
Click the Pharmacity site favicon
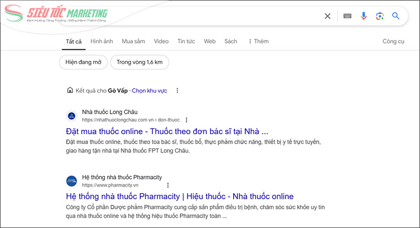[71, 181]
